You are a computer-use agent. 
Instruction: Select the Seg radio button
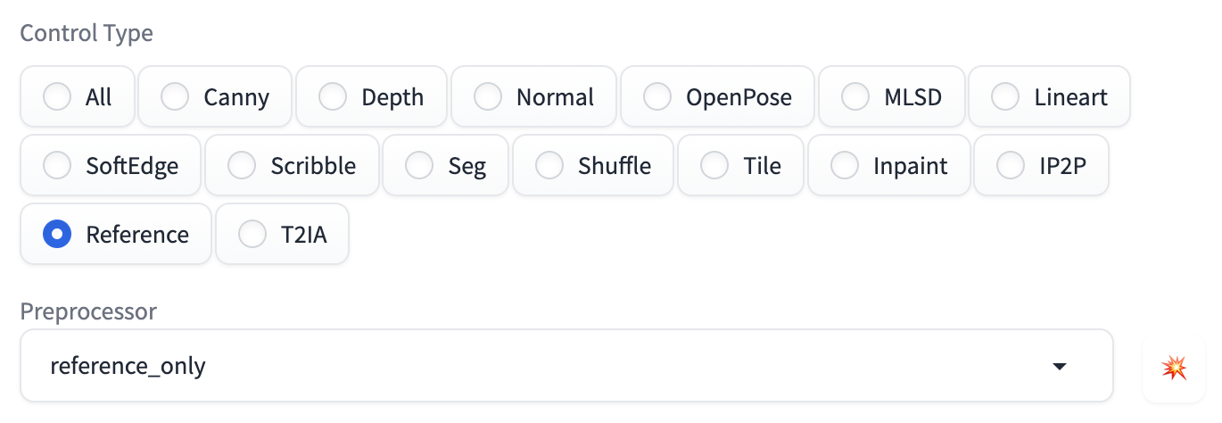tap(419, 165)
